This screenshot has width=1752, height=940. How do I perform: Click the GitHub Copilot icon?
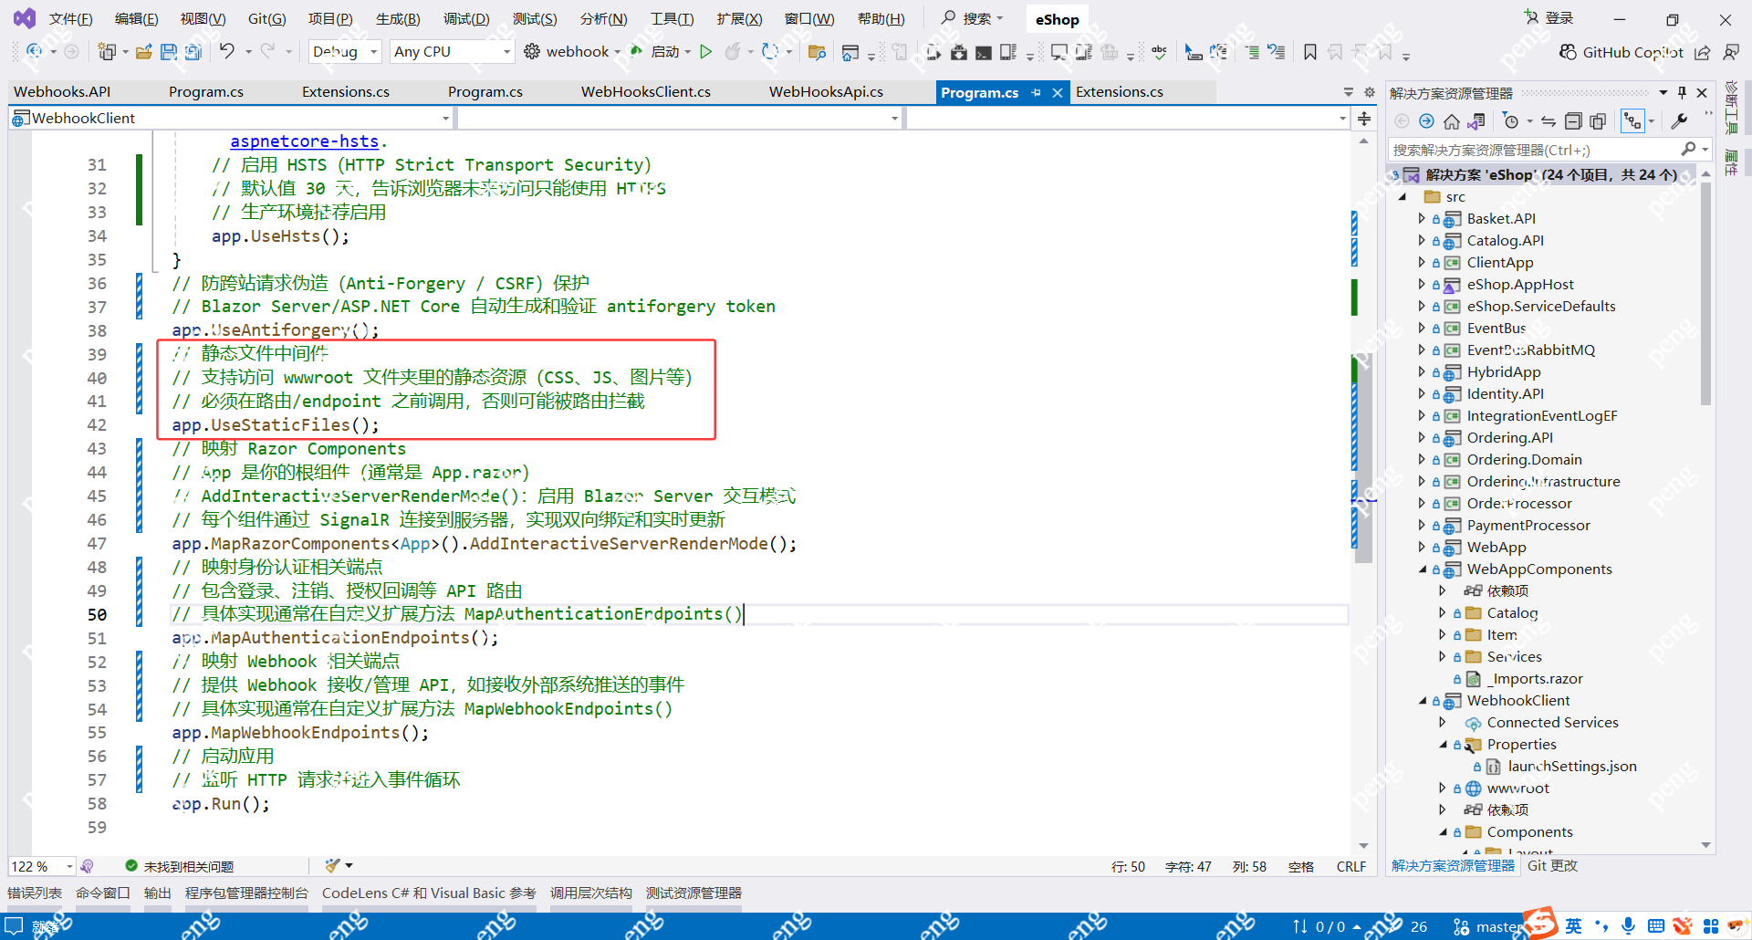tap(1568, 52)
